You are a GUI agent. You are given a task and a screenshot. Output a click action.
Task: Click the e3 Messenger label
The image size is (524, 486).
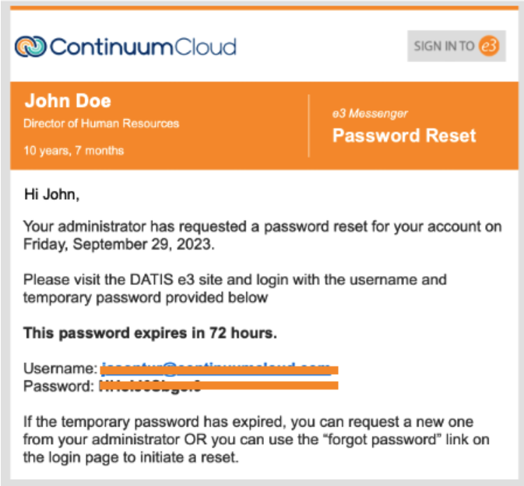pyautogui.click(x=370, y=114)
